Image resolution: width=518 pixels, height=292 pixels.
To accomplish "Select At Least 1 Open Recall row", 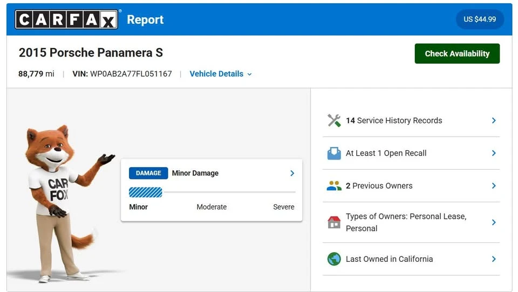I will coord(411,153).
